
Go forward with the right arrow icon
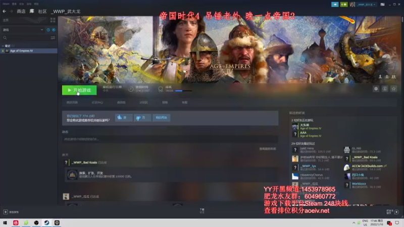(11, 11)
